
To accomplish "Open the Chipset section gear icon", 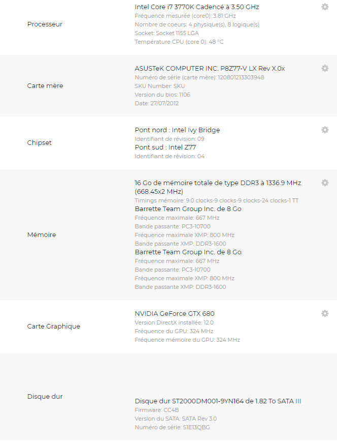I will 325,130.
